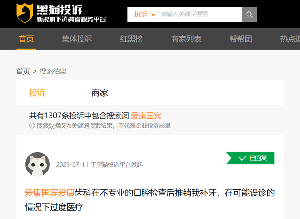300x219 pixels.
Task: Open complaint titled 爱康国宾爱康齿科在不专业的口腔检查
Action: click(150, 200)
